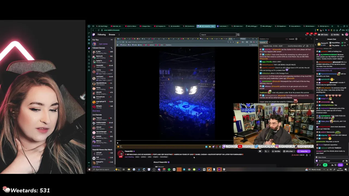The height and width of the screenshot is (196, 349).
Task: Open Cinna's channel in sidebar
Action: (103, 88)
